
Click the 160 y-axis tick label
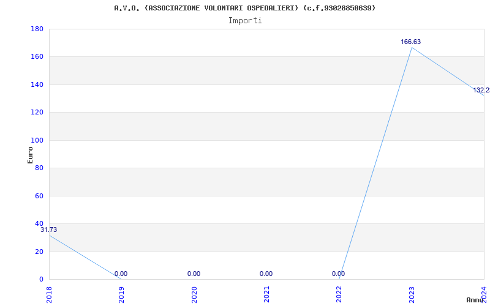[x=37, y=57]
